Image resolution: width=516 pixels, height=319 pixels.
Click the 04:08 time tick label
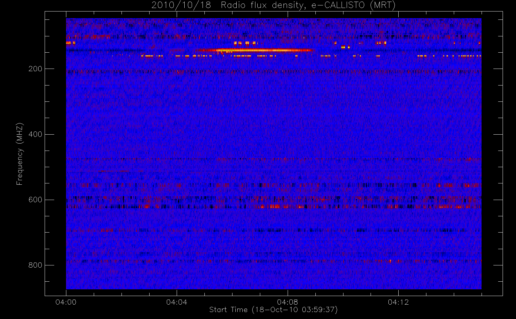tap(287, 302)
